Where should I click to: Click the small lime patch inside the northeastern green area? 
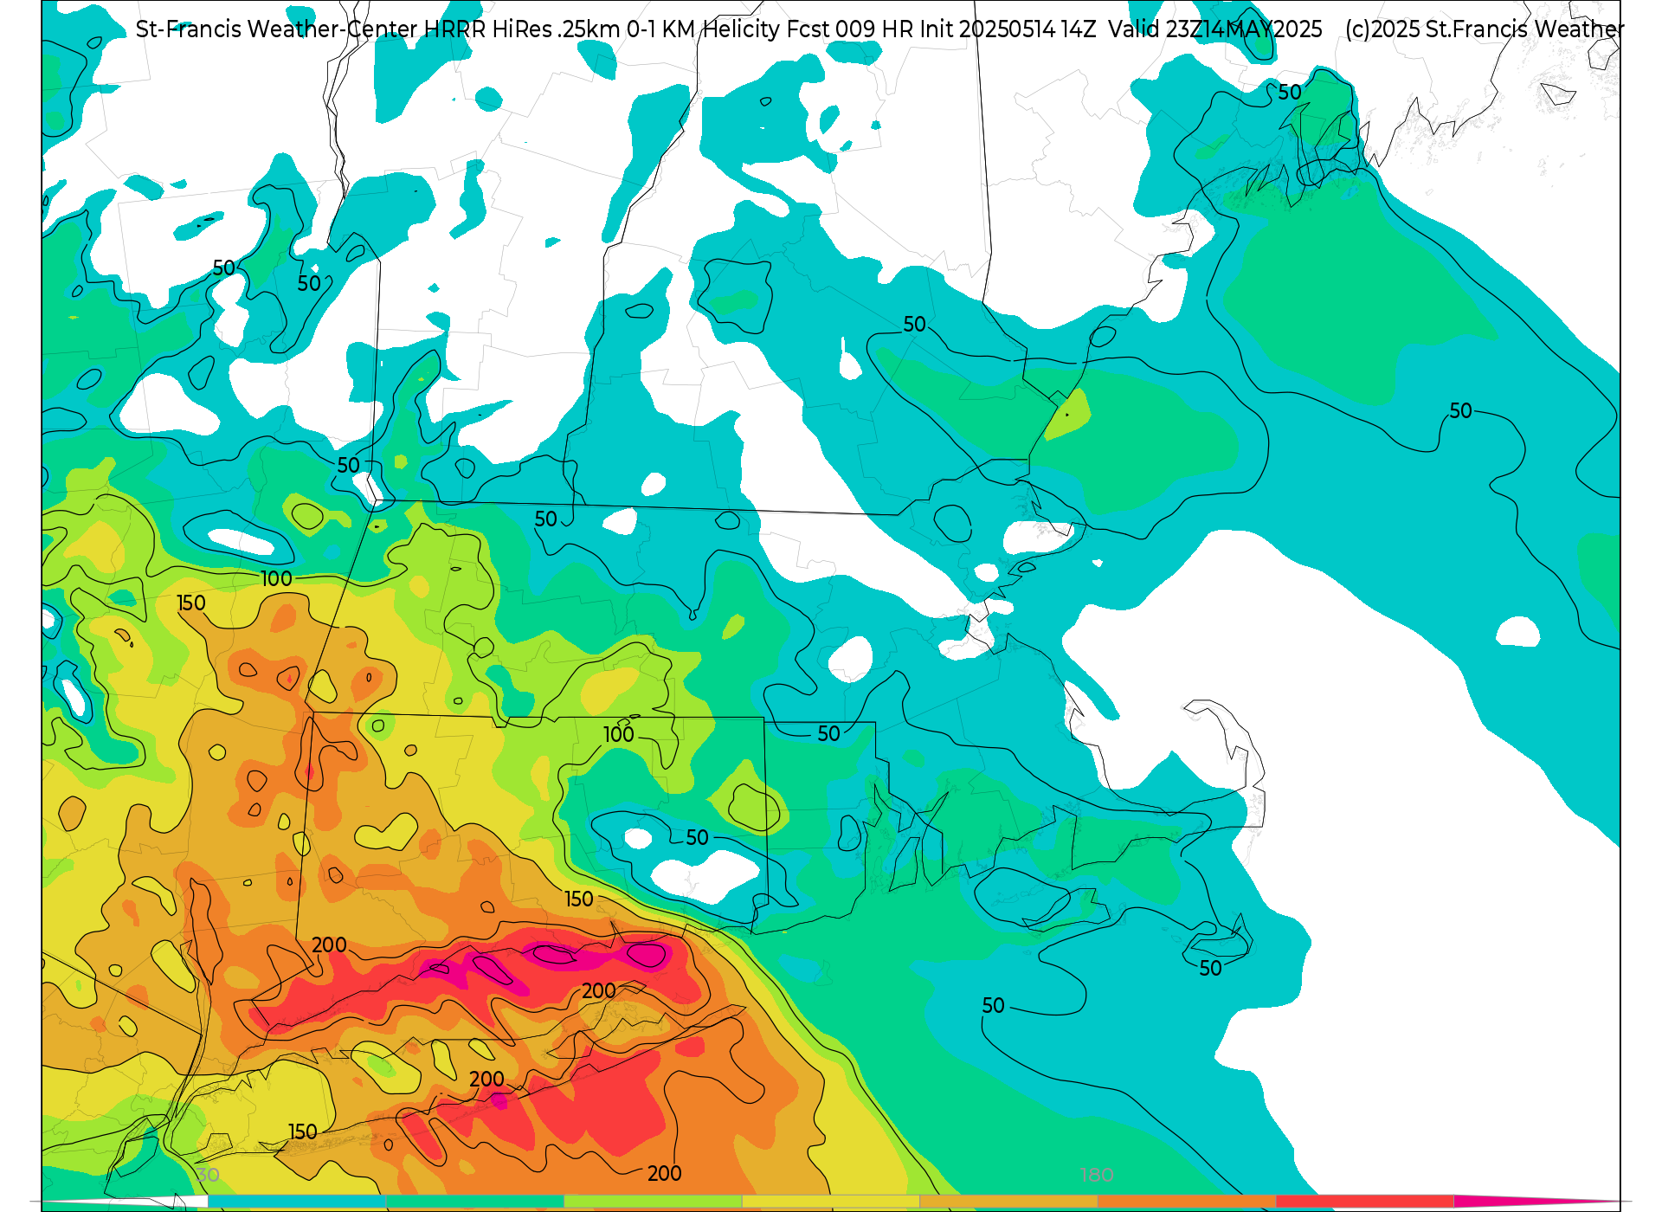(1068, 415)
